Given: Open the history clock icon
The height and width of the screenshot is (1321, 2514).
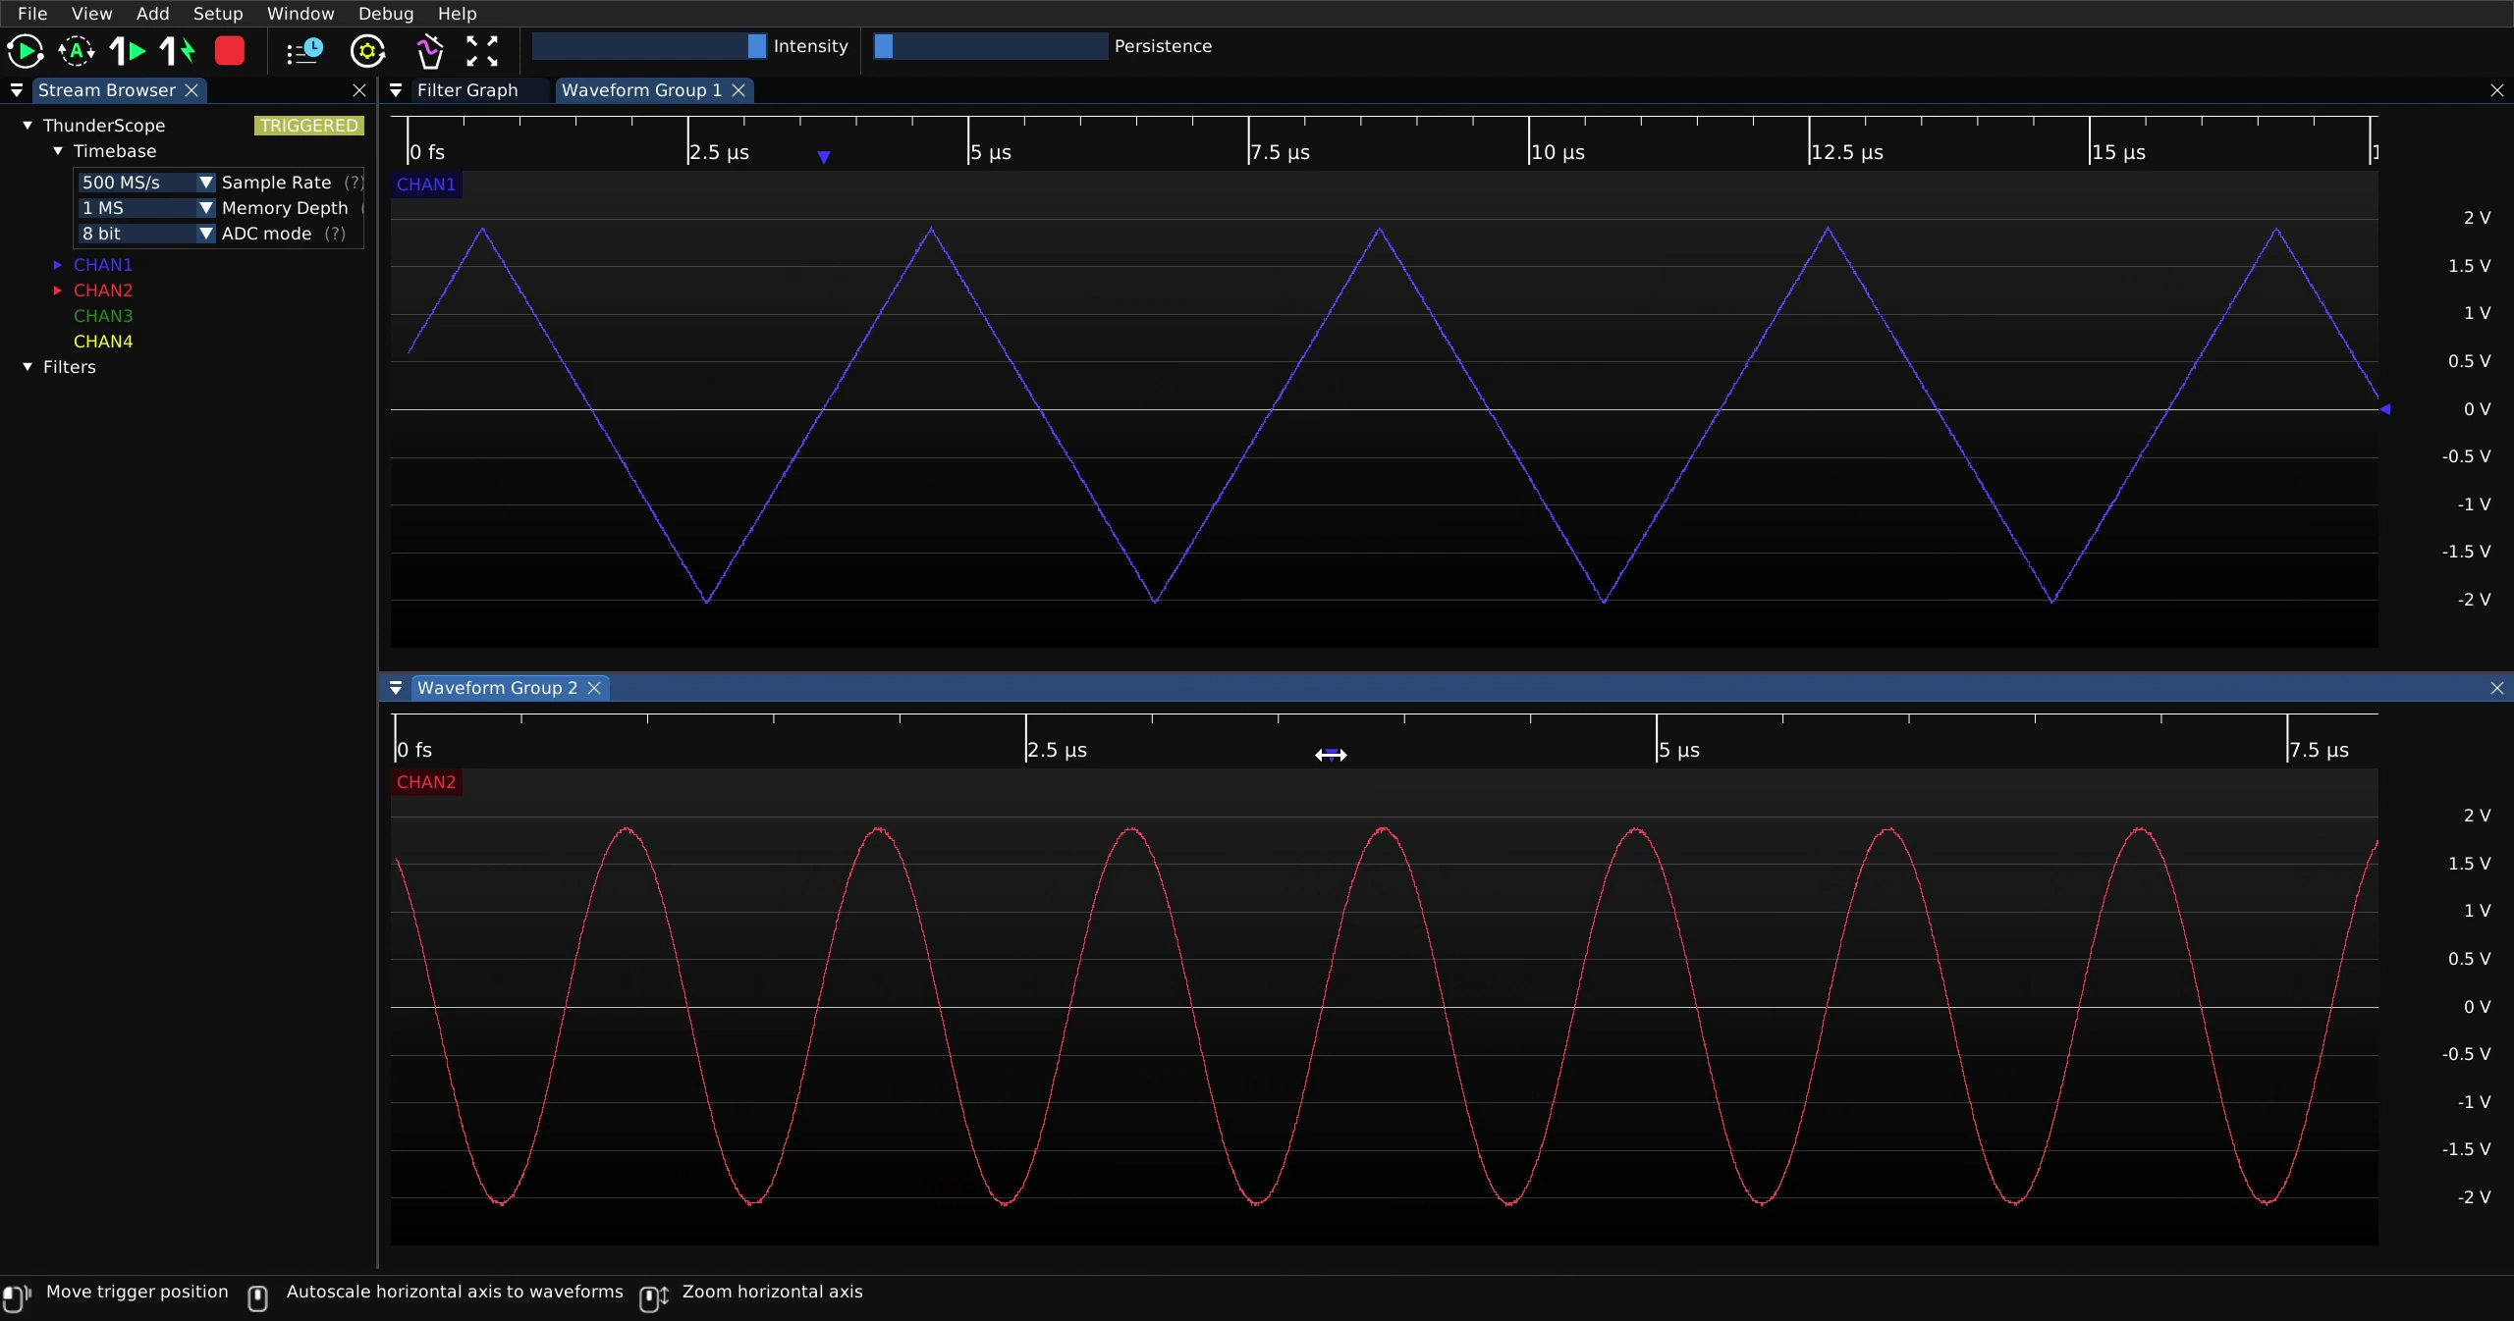Looking at the screenshot, I should click(x=304, y=51).
